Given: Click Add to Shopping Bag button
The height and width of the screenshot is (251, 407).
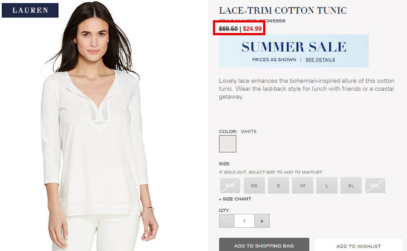Looking at the screenshot, I should [x=264, y=244].
